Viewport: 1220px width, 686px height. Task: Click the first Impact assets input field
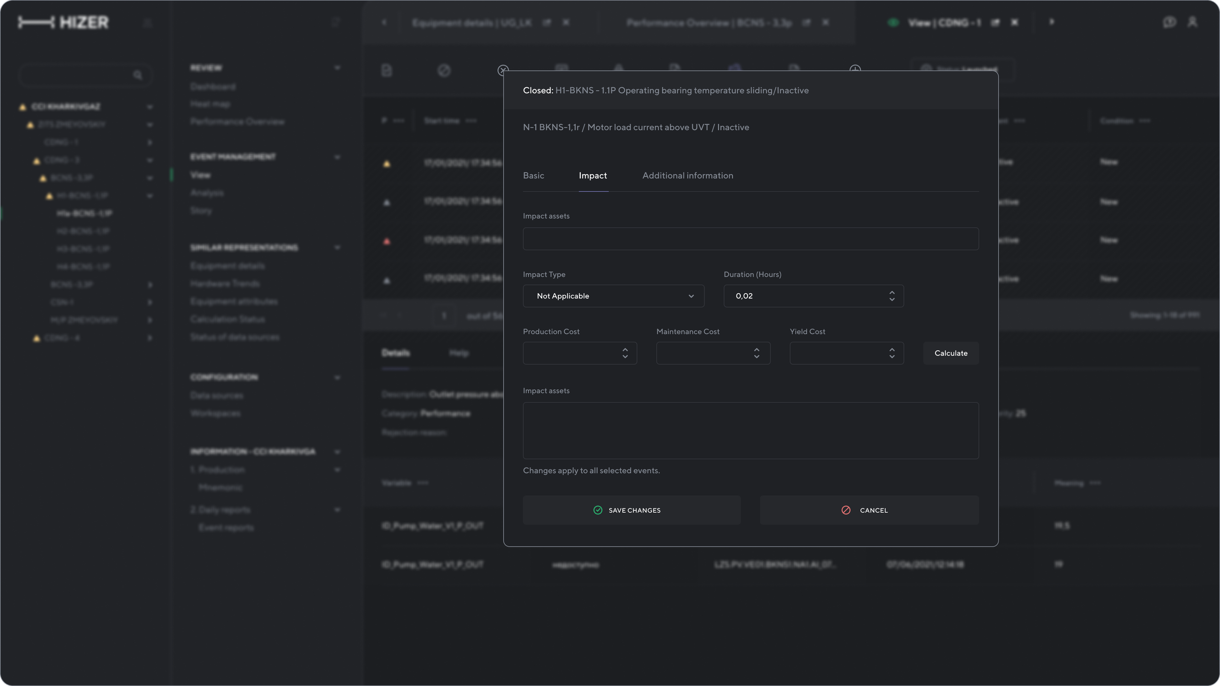(750, 239)
